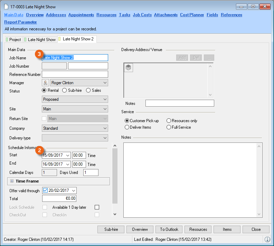Viewport: 274px width, 246px height.
Task: Click the document icon in title bar
Action: pyautogui.click(x=6, y=7)
